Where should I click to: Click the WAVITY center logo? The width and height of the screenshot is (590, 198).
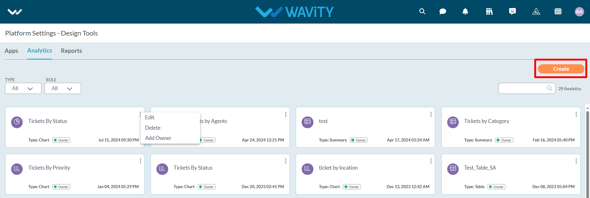(295, 12)
